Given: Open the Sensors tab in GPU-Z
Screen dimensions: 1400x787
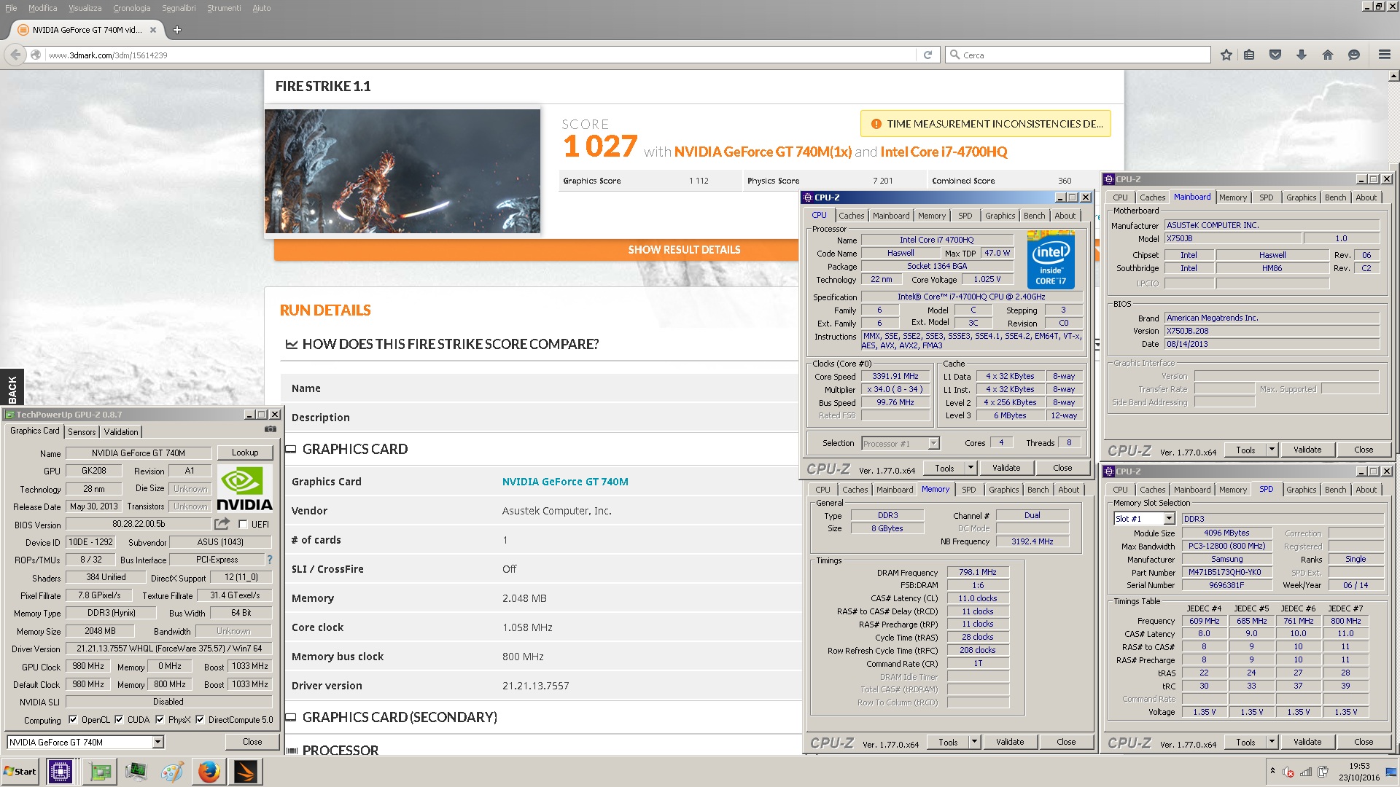Looking at the screenshot, I should pos(82,432).
